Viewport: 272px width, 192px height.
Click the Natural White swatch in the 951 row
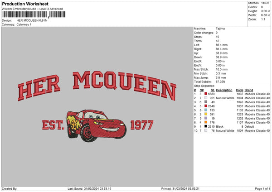206,98
